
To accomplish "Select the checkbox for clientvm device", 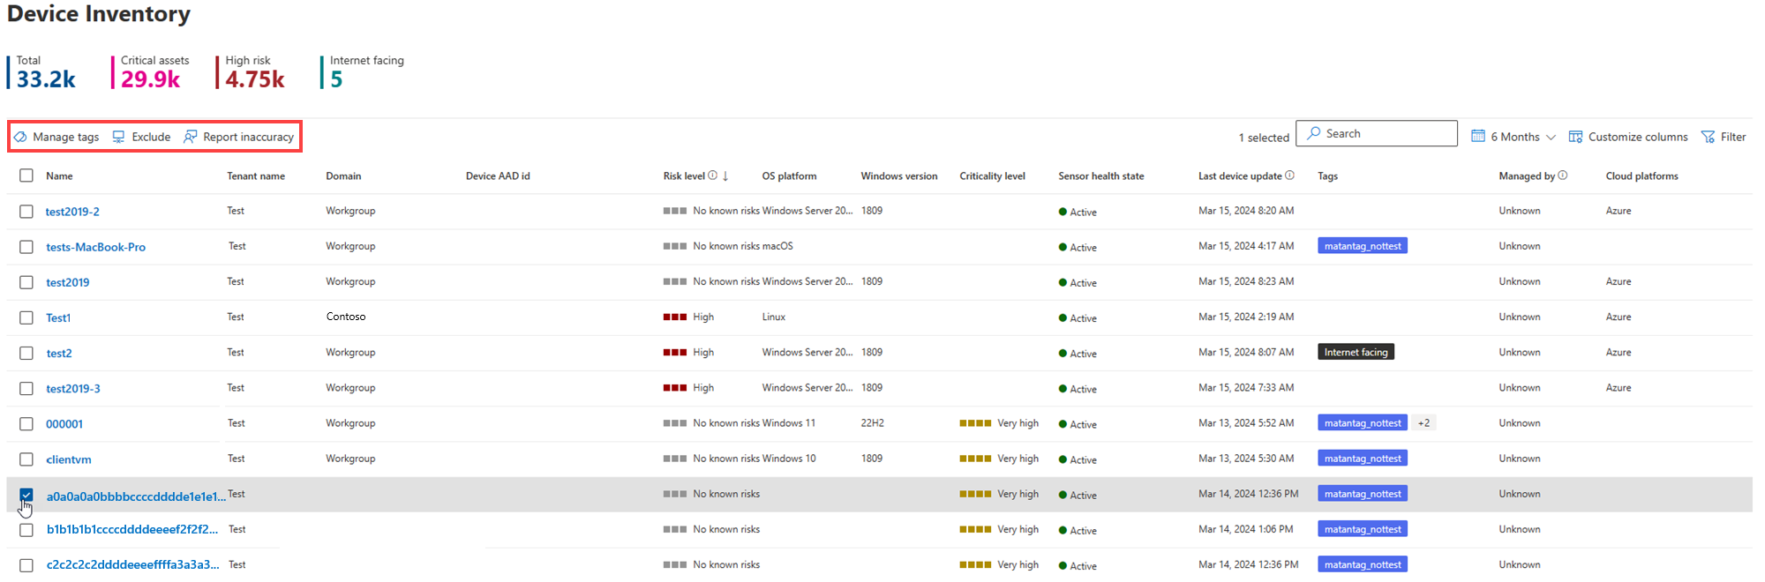I will [x=26, y=459].
